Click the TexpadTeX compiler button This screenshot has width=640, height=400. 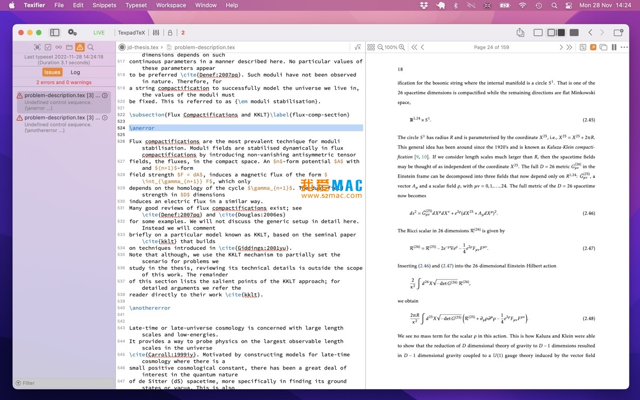click(x=131, y=32)
